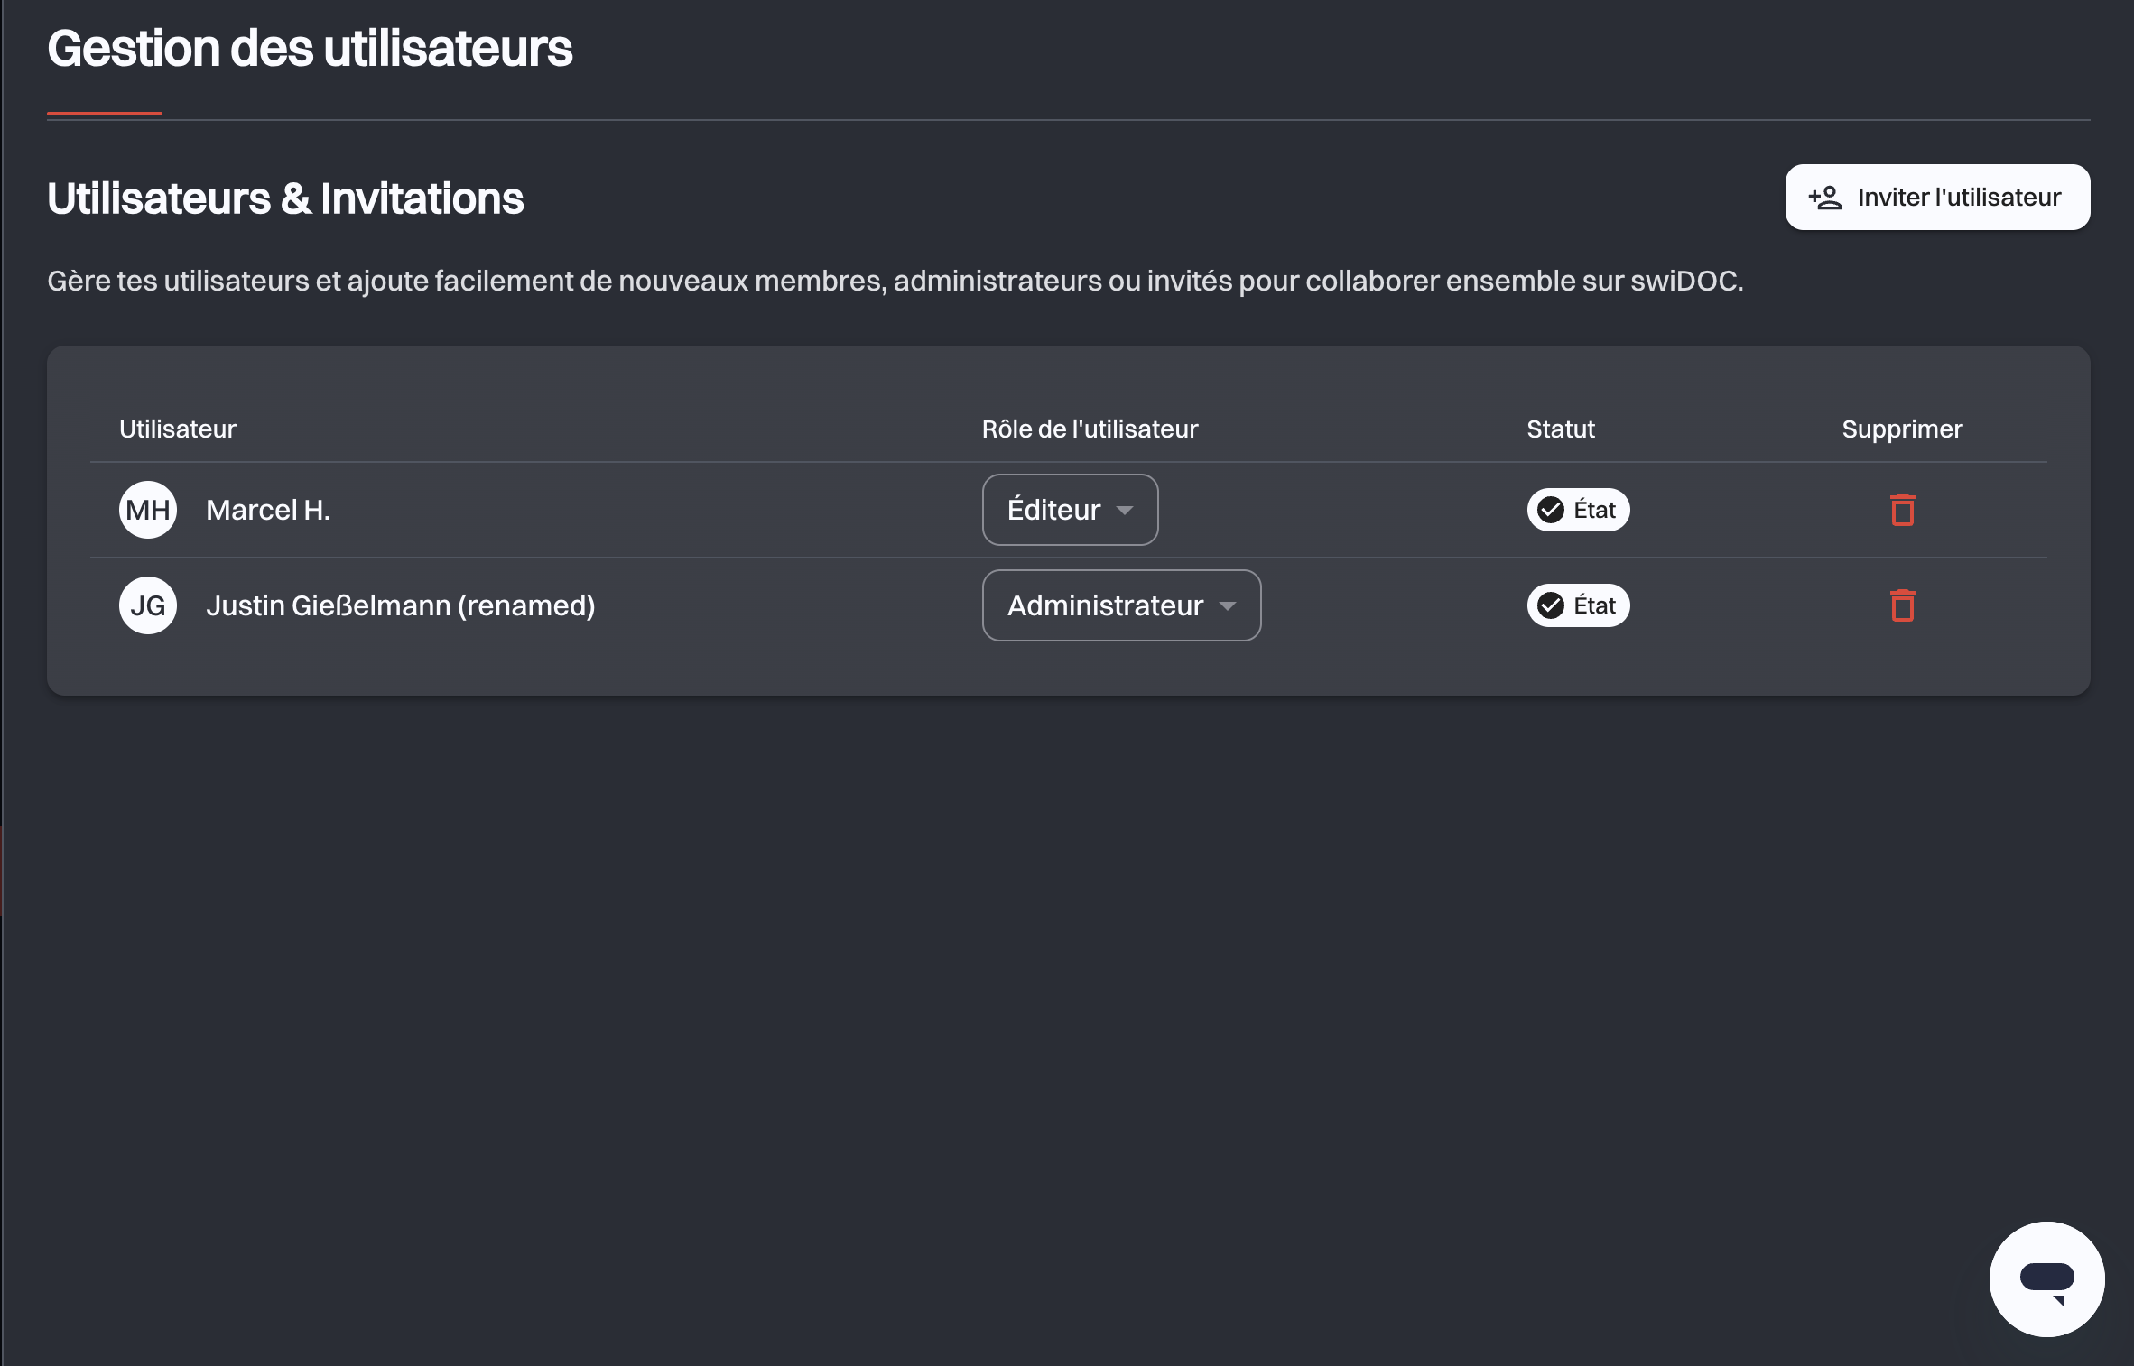Click the name Marcel H.
Image resolution: width=2134 pixels, height=1366 pixels.
tap(268, 510)
